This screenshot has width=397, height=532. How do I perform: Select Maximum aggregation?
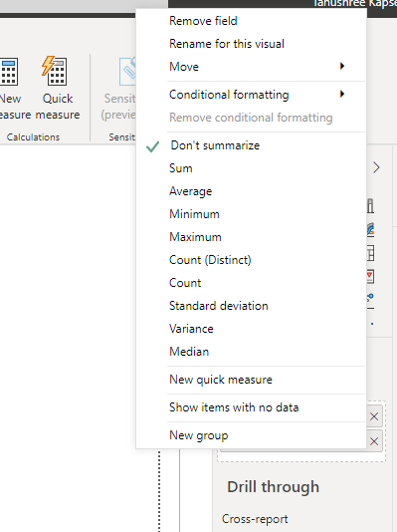point(251,237)
